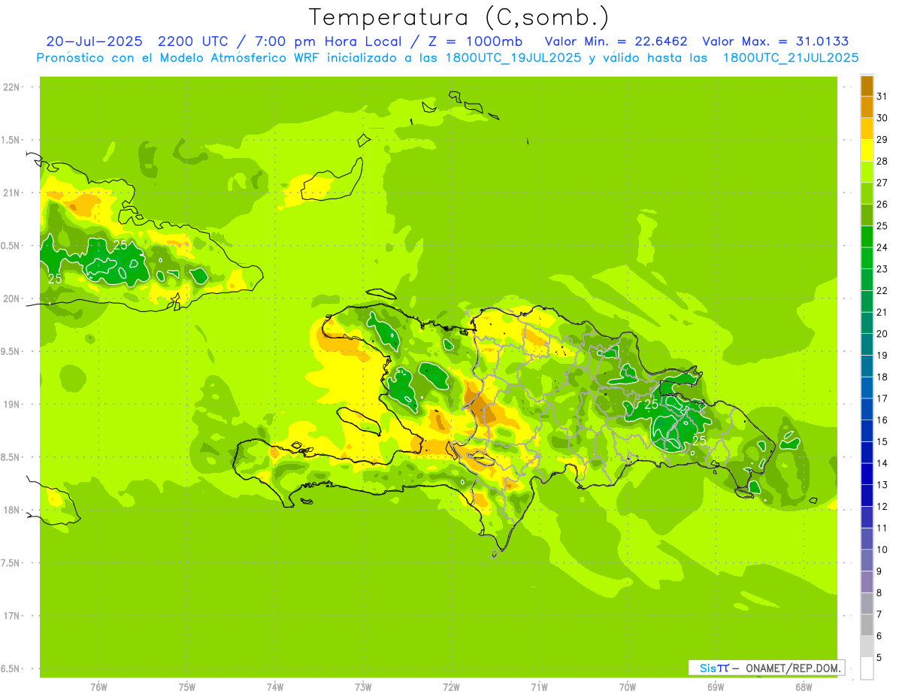The height and width of the screenshot is (697, 902).
Task: Click the legend band between 6 and 7
Action: [x=867, y=625]
